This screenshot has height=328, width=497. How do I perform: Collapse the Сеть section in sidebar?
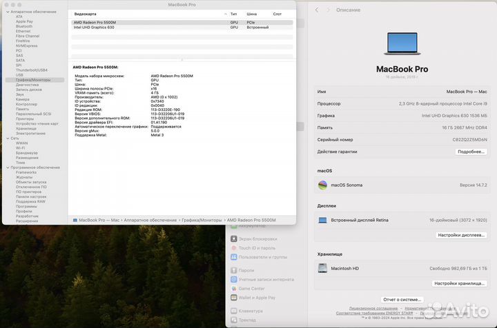(8, 139)
